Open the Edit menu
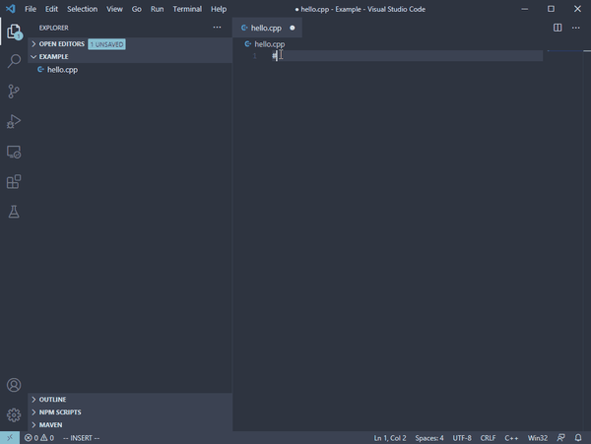 [51, 9]
